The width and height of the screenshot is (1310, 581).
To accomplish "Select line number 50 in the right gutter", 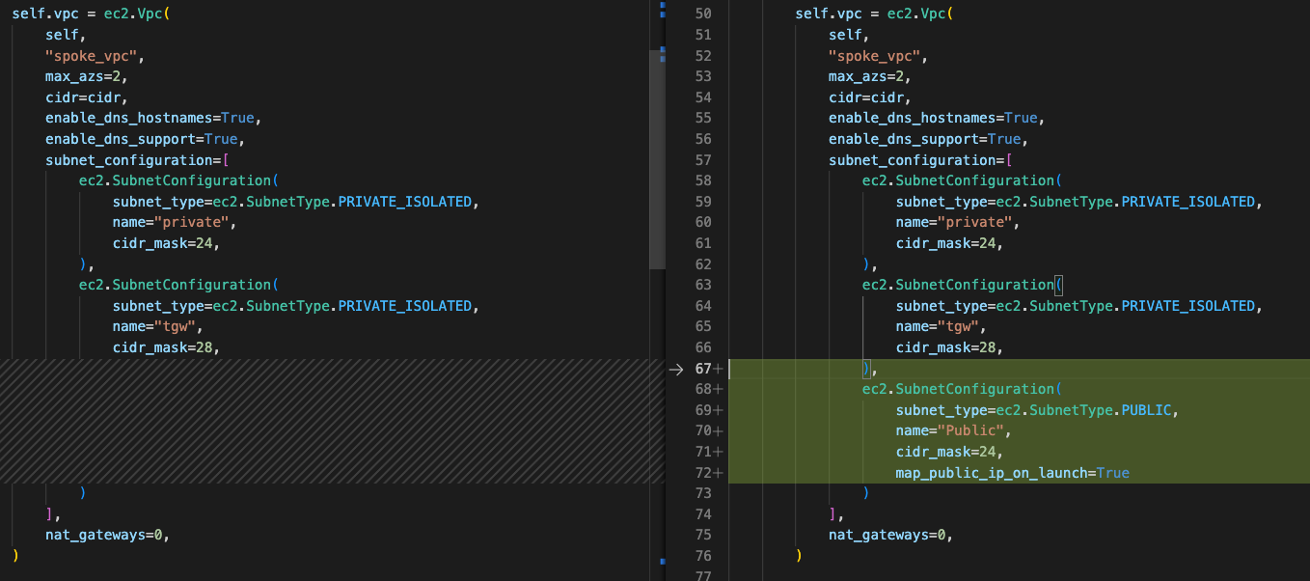I will (702, 14).
